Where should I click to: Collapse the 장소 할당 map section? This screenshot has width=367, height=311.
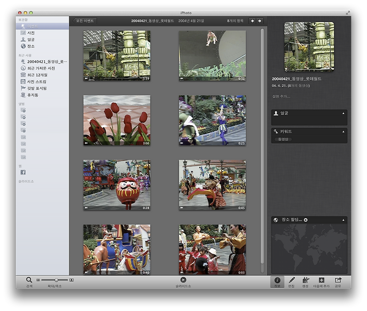[344, 220]
